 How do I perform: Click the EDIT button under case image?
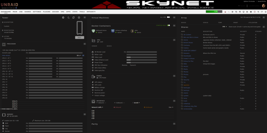point(80,38)
